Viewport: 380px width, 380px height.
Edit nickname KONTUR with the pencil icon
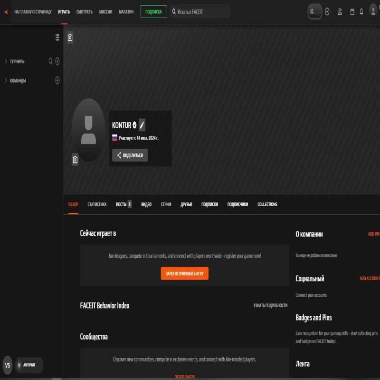click(x=142, y=125)
